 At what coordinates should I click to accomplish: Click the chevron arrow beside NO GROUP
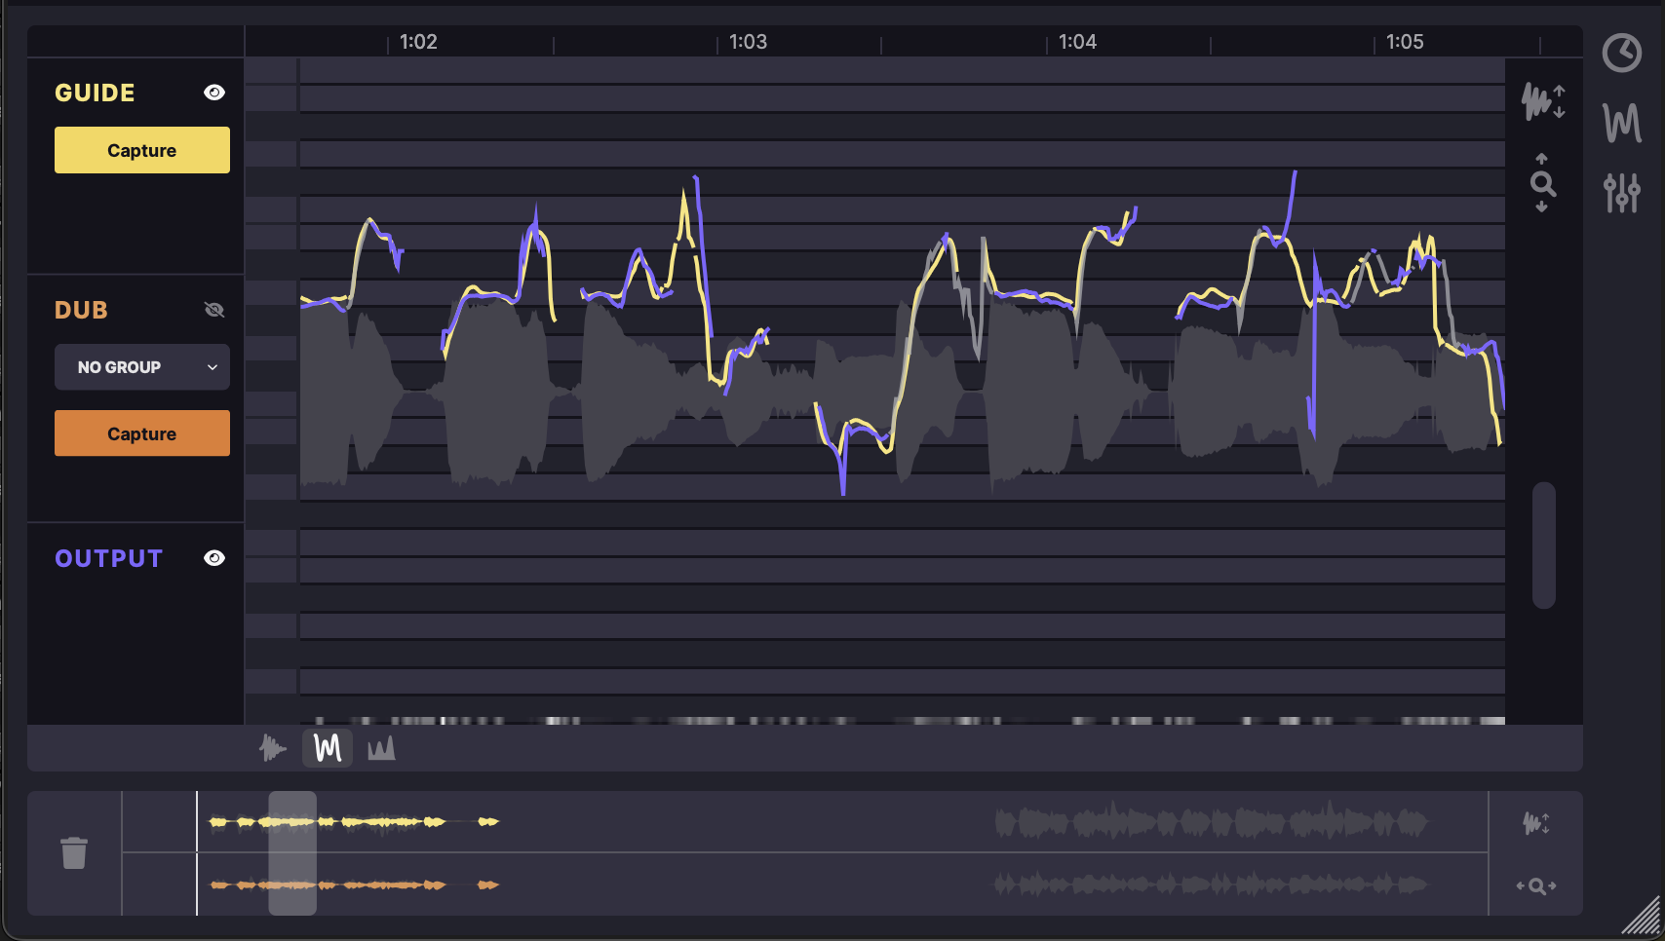(x=213, y=367)
